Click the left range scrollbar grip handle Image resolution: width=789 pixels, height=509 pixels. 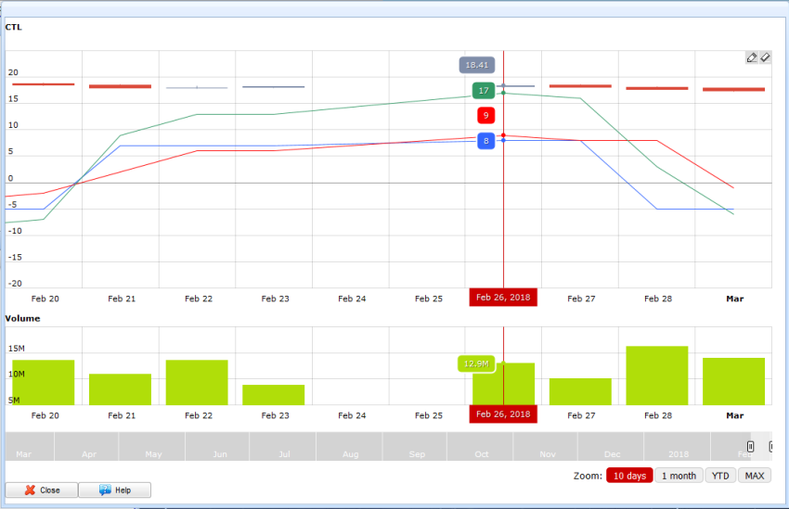750,447
